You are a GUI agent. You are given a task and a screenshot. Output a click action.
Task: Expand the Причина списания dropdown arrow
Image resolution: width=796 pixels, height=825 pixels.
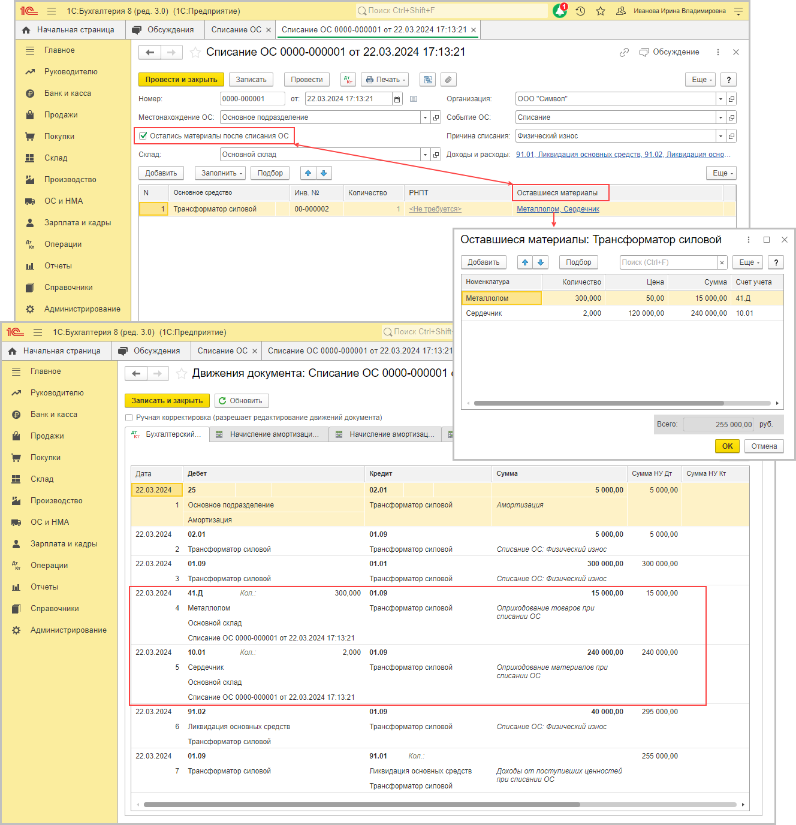tap(721, 136)
